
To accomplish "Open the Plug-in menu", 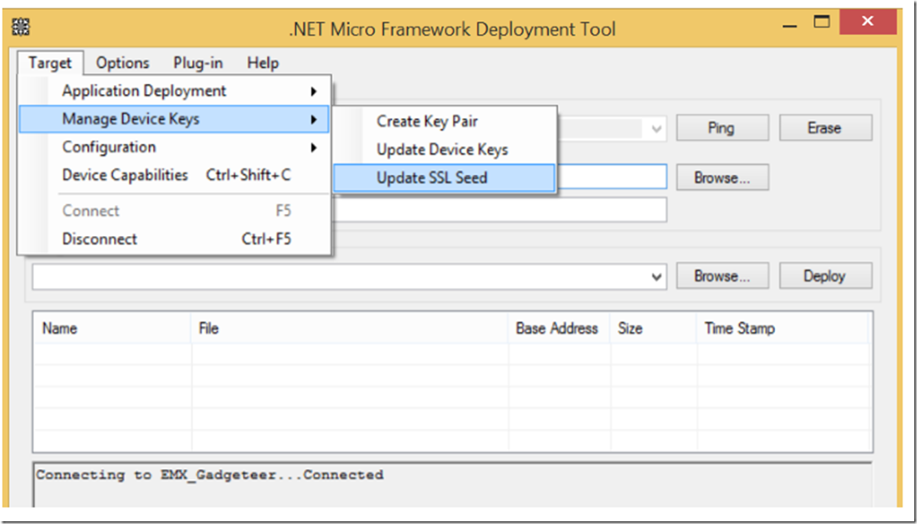I will 198,63.
